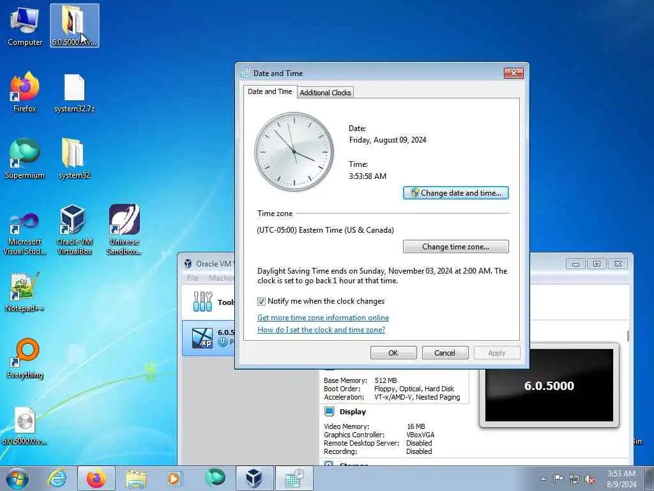654x491 pixels.
Task: Select the 6.0.5000.0 disc image file
Action: [25, 425]
